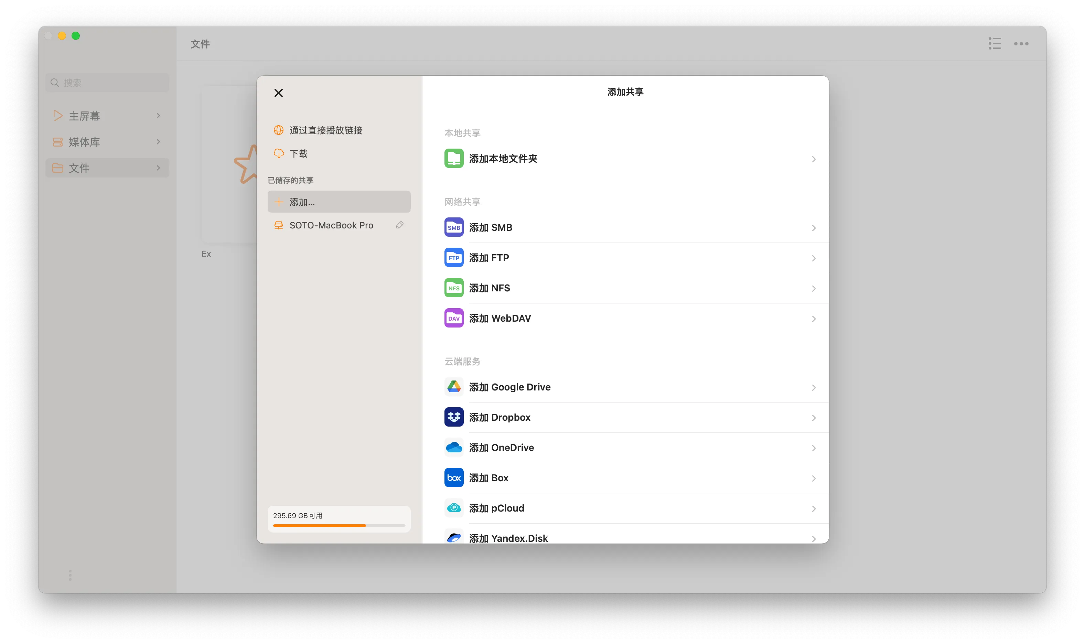Open the 添加 WebDAV row chevron
The image size is (1085, 644).
(x=814, y=319)
